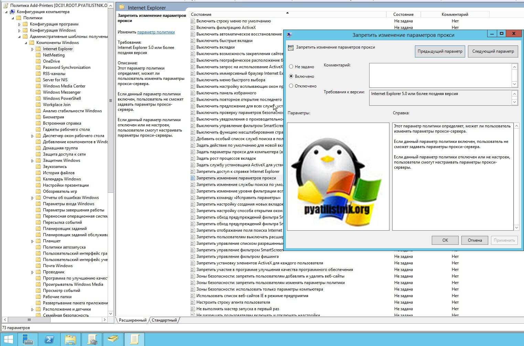Click the 'Следующий параметр' button

(x=493, y=51)
